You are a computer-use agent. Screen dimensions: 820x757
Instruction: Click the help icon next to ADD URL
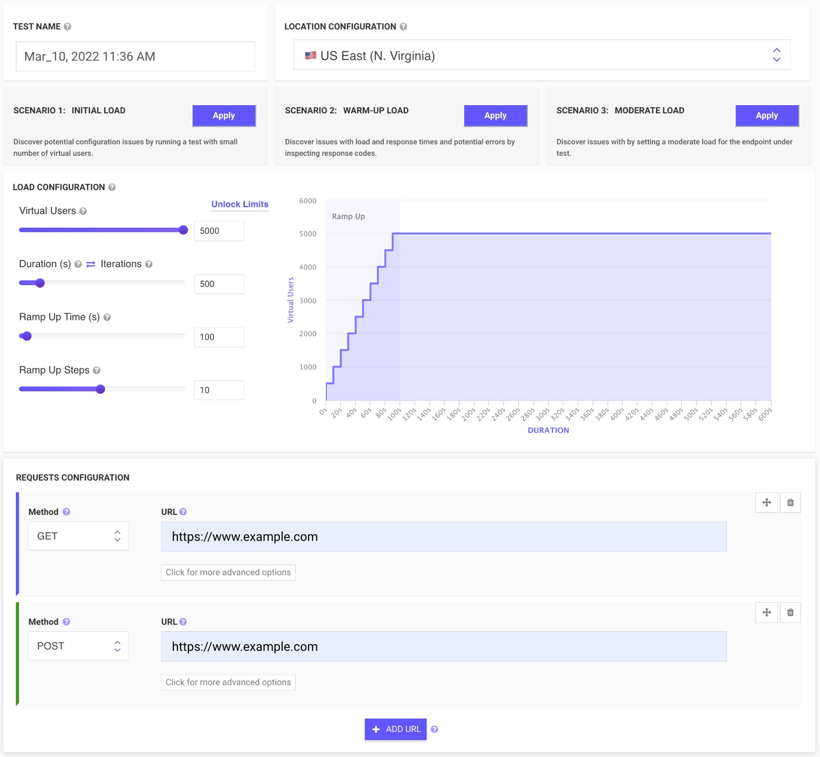tap(434, 729)
